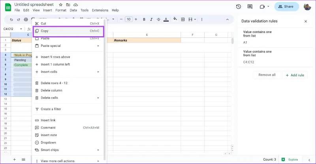Screen dimensions: 316x164
Task: Open merge cells dropdown
Action: 192,20
